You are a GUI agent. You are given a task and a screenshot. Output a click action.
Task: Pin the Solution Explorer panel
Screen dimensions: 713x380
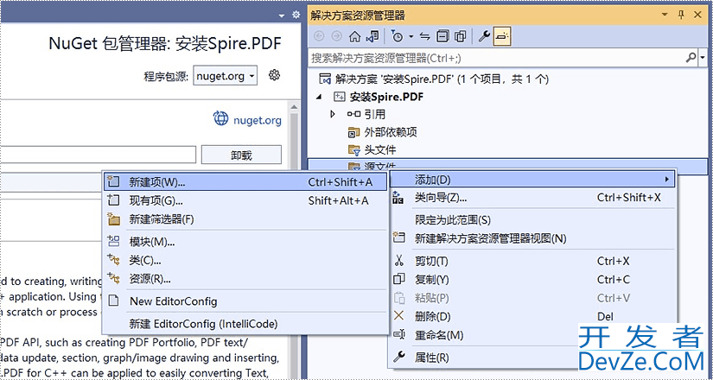tap(681, 15)
